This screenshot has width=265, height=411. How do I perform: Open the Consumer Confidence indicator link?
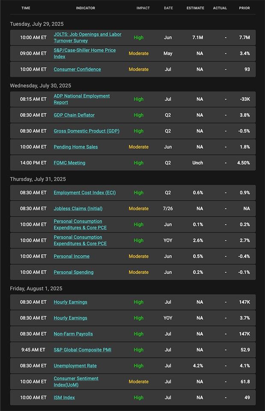[77, 69]
